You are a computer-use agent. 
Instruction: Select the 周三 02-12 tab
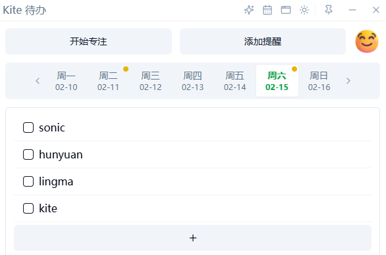point(150,81)
